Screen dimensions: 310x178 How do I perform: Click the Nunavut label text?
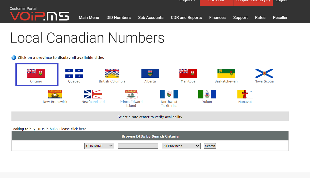tap(245, 102)
